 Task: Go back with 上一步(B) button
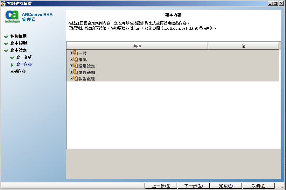pos(161,186)
